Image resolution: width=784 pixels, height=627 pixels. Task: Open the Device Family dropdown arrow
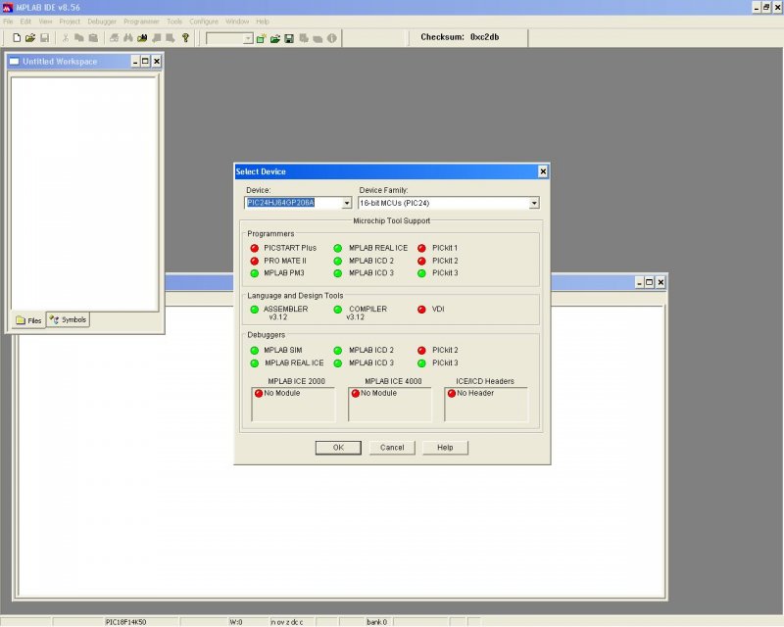(534, 203)
